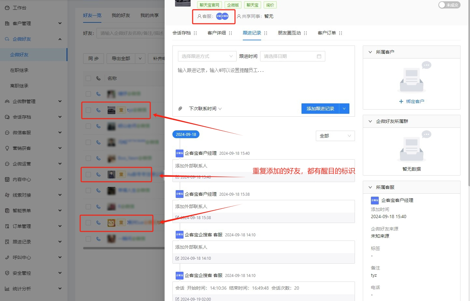
Task: Click the 微信客服 sidebar icon
Action: click(7, 133)
